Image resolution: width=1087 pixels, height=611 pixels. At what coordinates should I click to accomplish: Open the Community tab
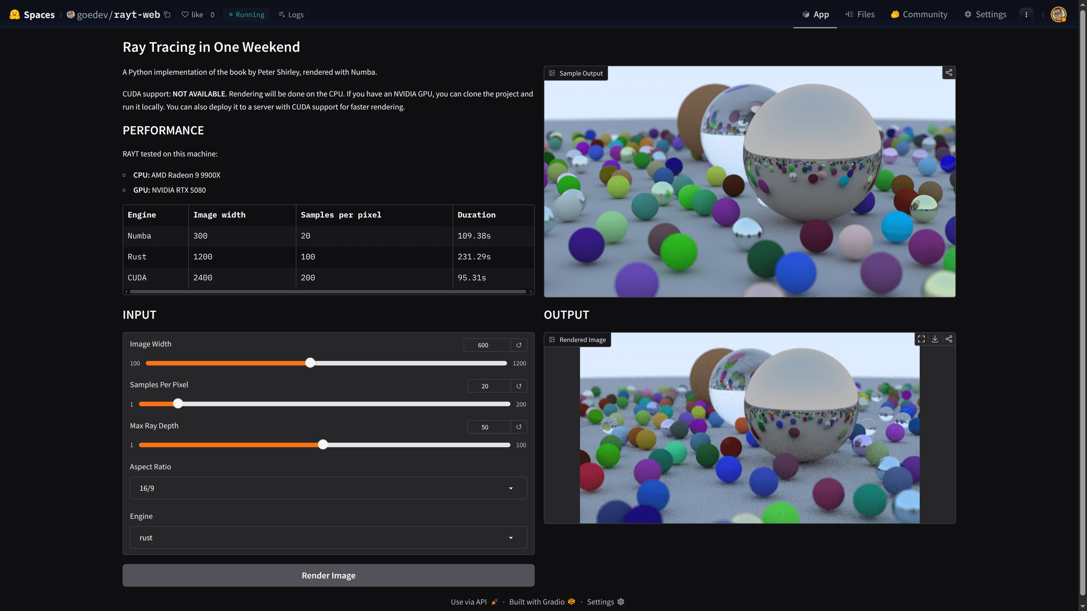point(919,14)
